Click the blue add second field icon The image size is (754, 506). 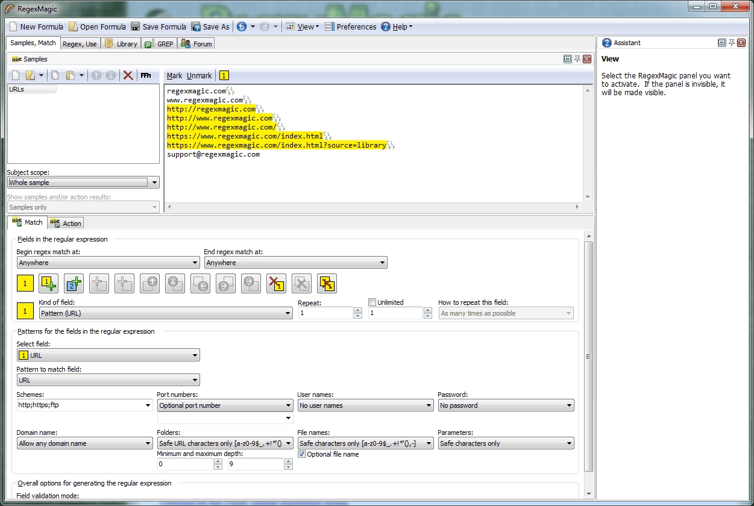74,283
